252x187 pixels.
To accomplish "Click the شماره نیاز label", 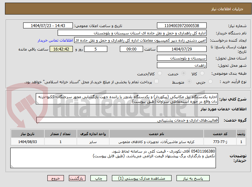I will point(237,26).
